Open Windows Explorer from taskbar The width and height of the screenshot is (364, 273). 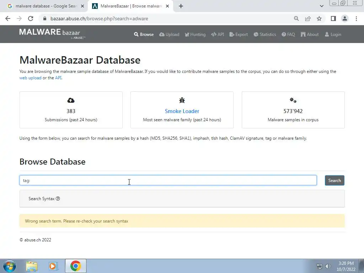(x=32, y=266)
